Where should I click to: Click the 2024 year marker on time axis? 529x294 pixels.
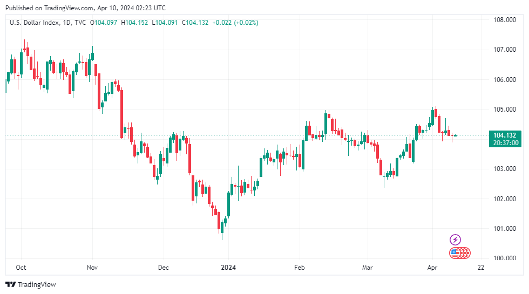[x=228, y=267]
